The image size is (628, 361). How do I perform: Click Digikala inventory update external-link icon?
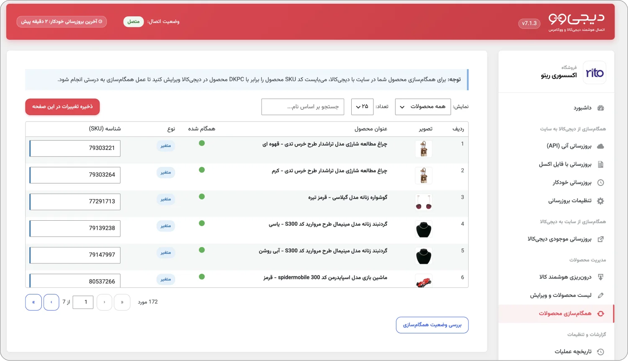tap(600, 239)
